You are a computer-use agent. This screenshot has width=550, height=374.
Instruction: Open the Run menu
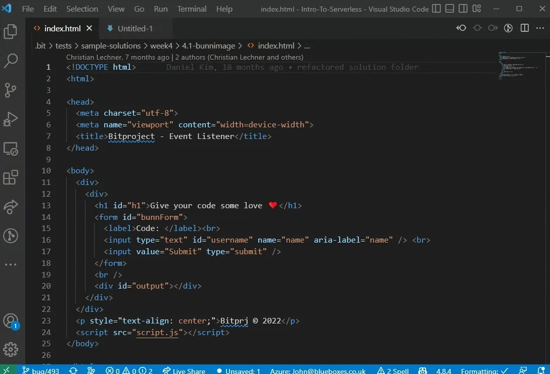tap(161, 9)
